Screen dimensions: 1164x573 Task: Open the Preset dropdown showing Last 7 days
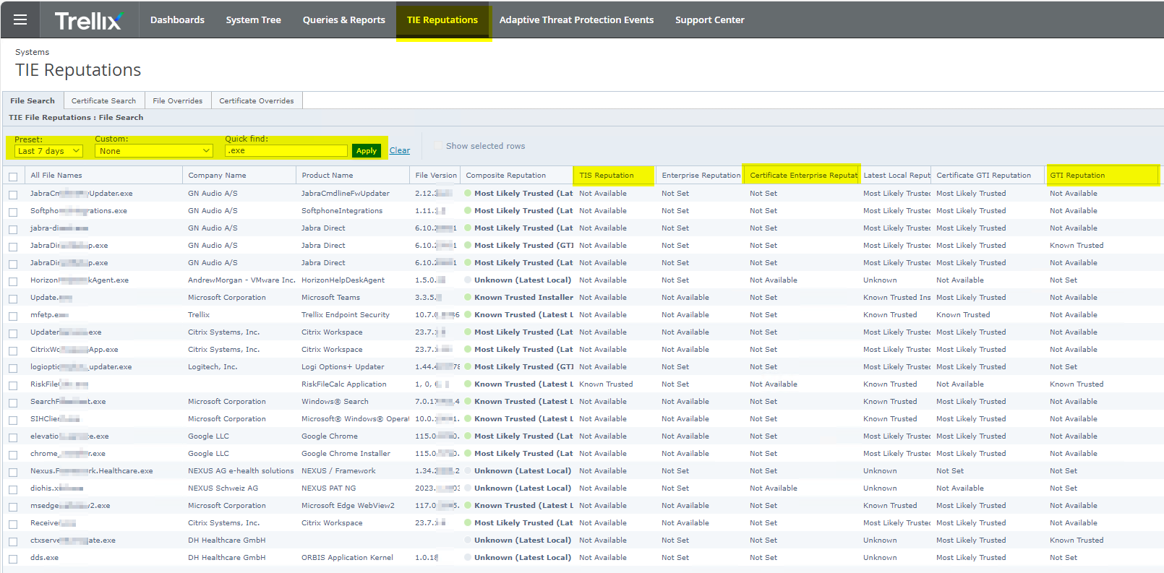coord(48,151)
